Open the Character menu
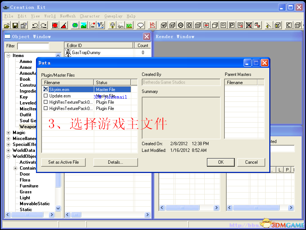The image size is (306, 230). coord(90,16)
